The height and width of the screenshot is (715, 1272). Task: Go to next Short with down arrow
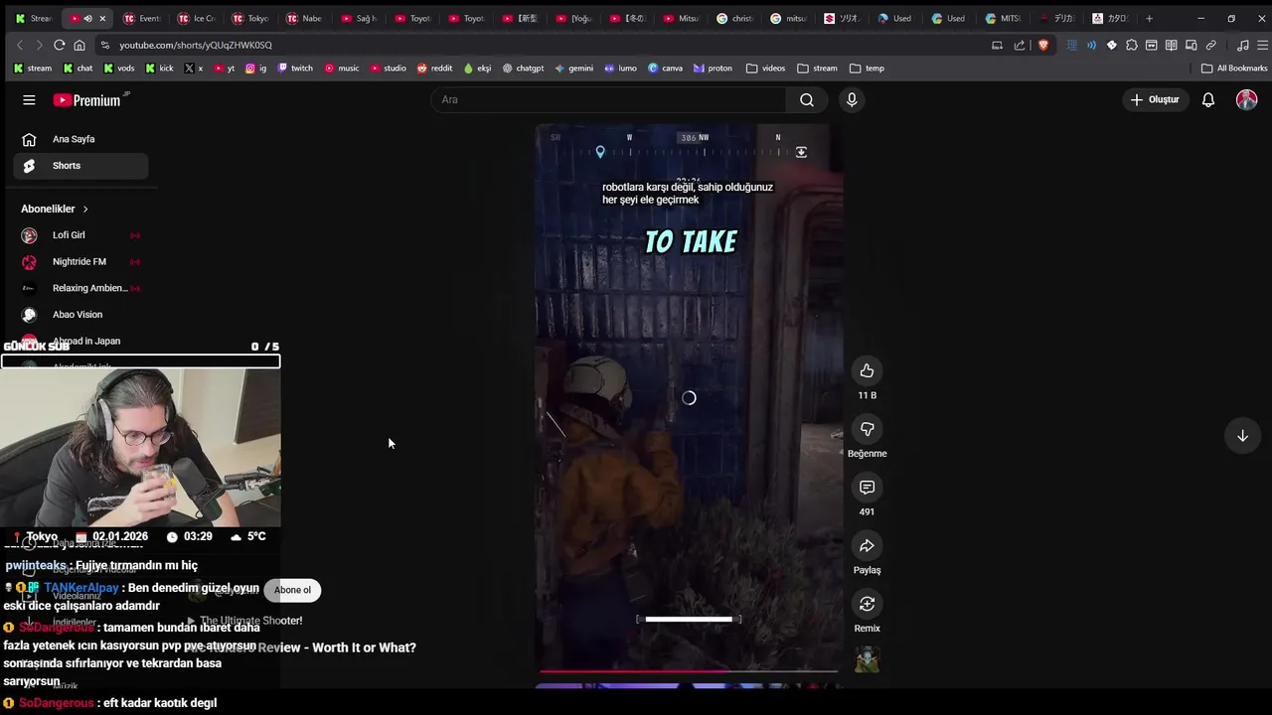(1242, 436)
